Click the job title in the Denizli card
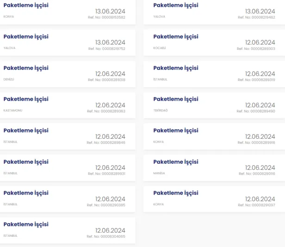 pyautogui.click(x=26, y=68)
